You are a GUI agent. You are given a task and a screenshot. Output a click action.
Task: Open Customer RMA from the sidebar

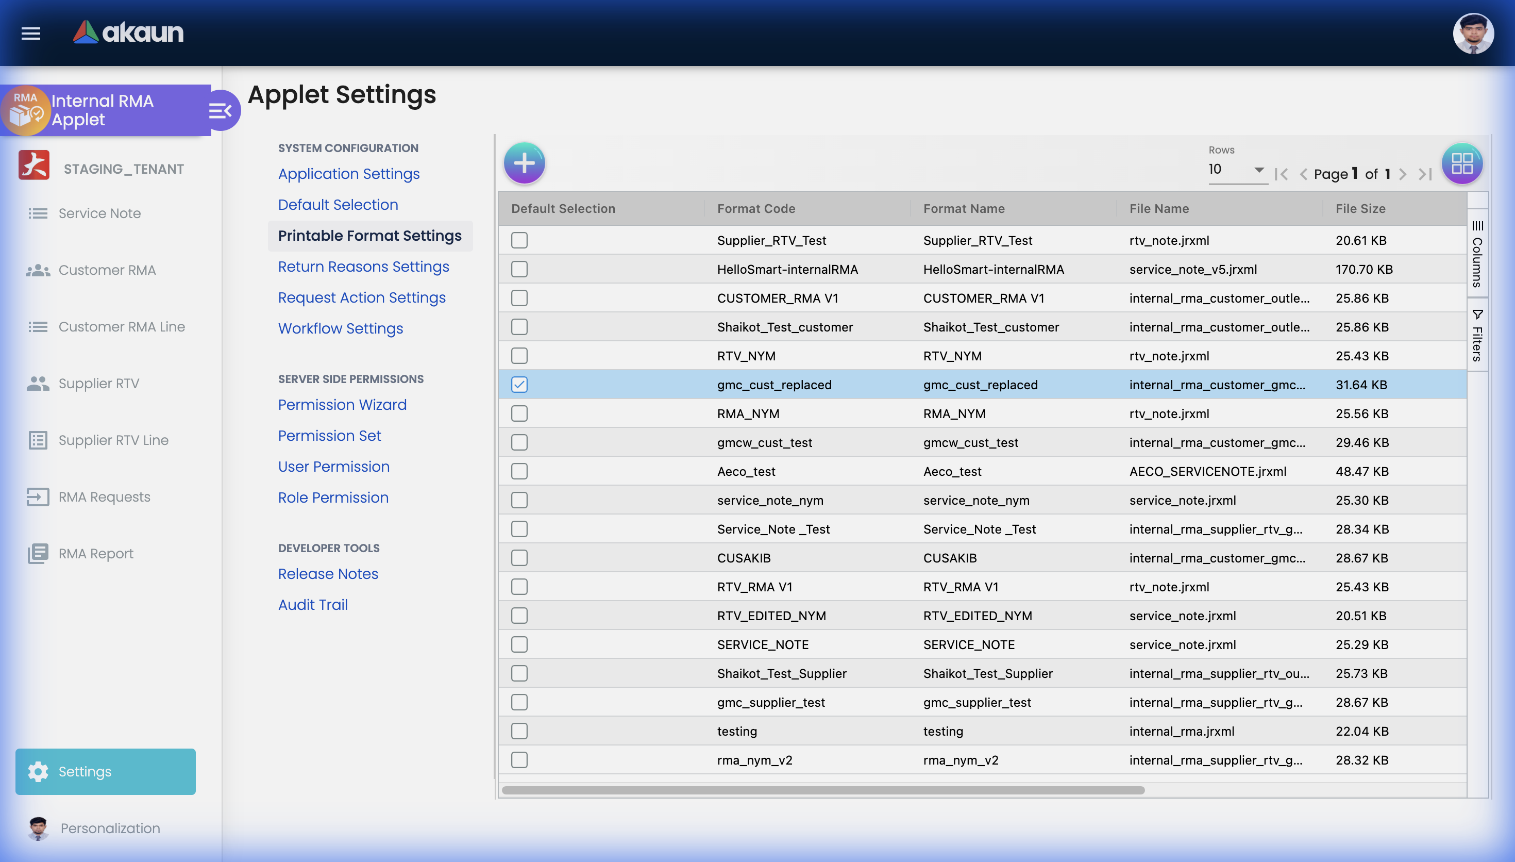(x=107, y=270)
